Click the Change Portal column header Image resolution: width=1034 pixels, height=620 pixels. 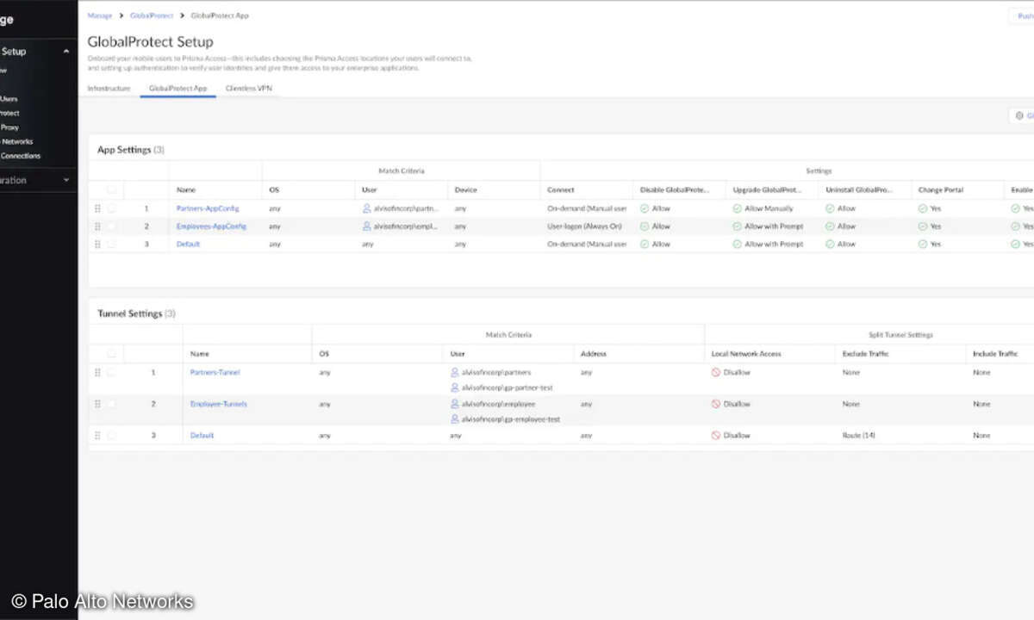(941, 189)
